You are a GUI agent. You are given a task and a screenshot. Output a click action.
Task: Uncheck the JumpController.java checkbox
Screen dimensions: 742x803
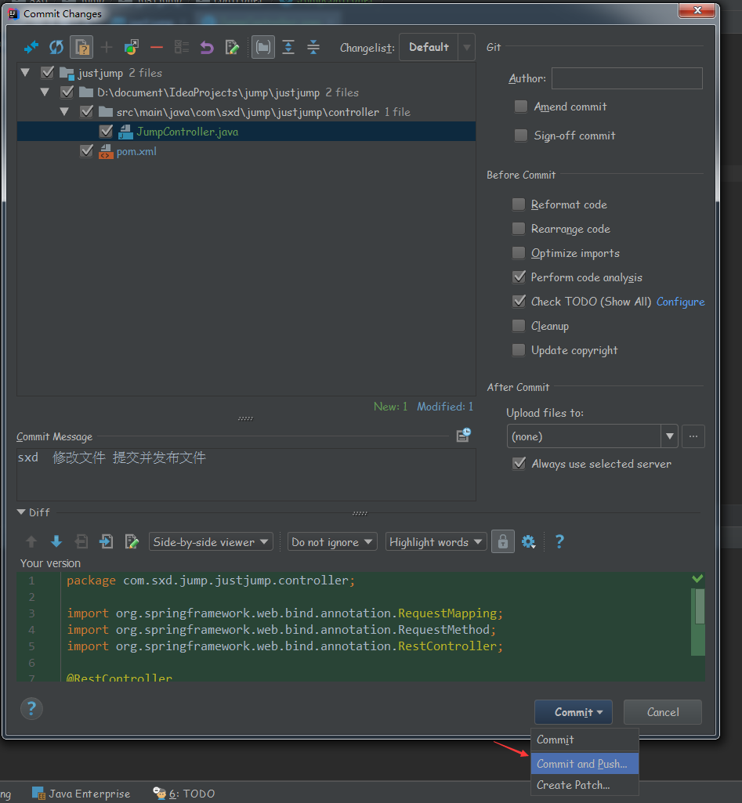pyautogui.click(x=106, y=132)
